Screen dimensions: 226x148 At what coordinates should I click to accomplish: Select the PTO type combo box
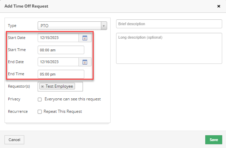pos(72,26)
